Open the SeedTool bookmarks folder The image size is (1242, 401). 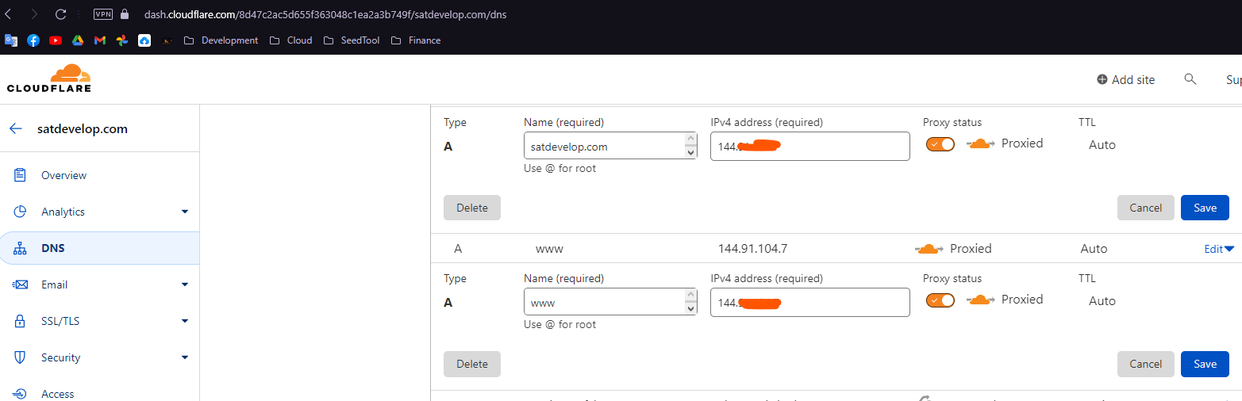(x=351, y=40)
